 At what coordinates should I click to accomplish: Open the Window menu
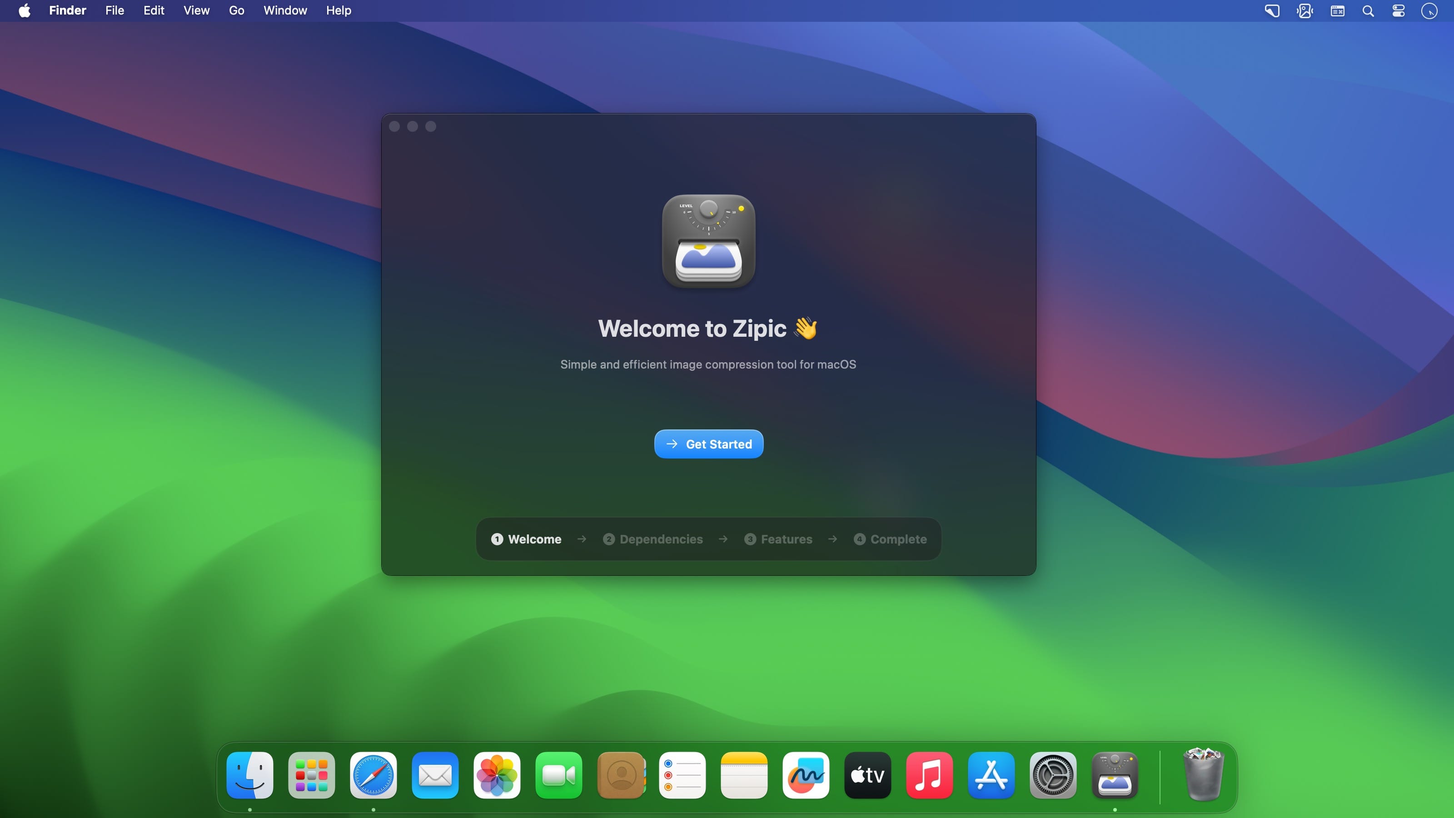[285, 11]
